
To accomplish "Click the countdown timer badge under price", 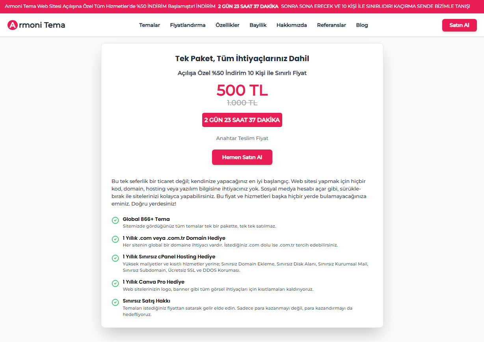I will 242,120.
